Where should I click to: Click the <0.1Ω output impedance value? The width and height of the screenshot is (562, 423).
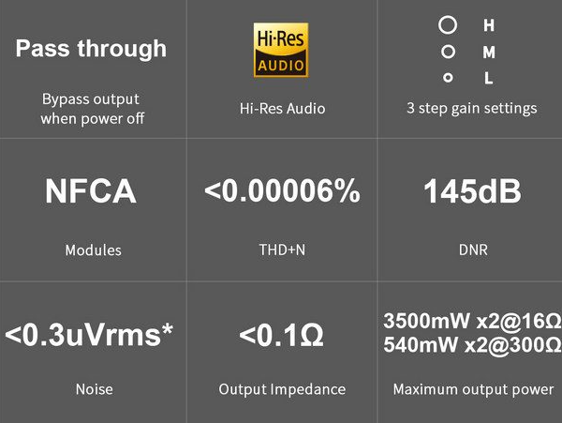281,335
